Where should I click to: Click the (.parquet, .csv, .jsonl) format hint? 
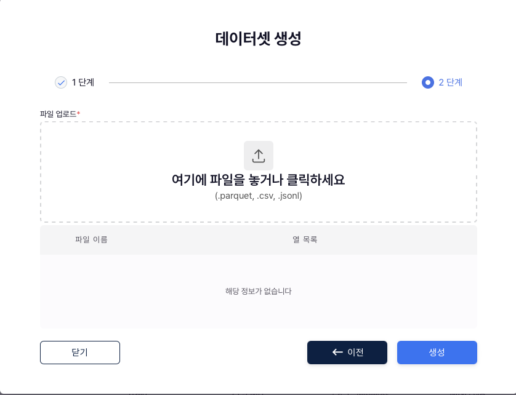259,196
